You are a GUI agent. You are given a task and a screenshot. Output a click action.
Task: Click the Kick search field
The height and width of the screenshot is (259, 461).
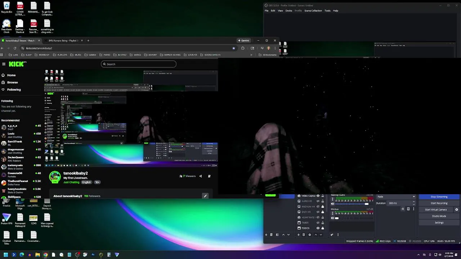(x=139, y=64)
